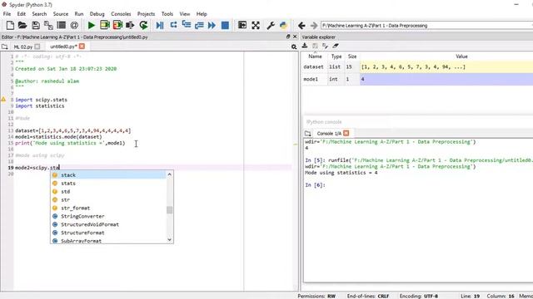Viewport: 533px width, 299px height.
Task: Select the mode1 variable name
Action: pos(311,79)
